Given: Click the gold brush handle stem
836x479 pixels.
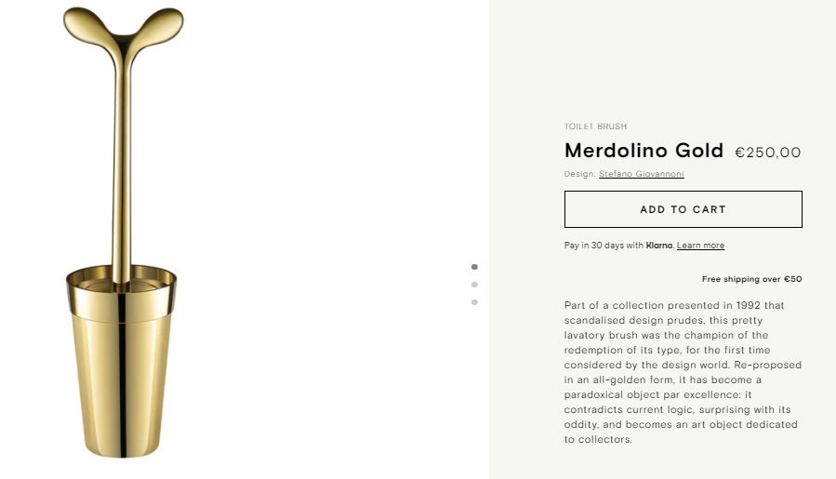Looking at the screenshot, I should click(123, 167).
